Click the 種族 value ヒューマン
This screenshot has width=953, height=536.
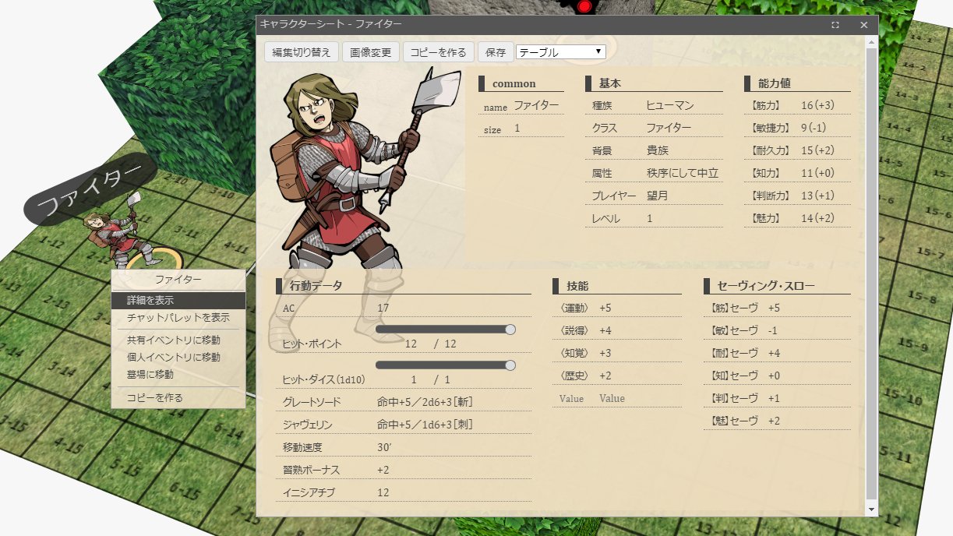[x=669, y=105]
